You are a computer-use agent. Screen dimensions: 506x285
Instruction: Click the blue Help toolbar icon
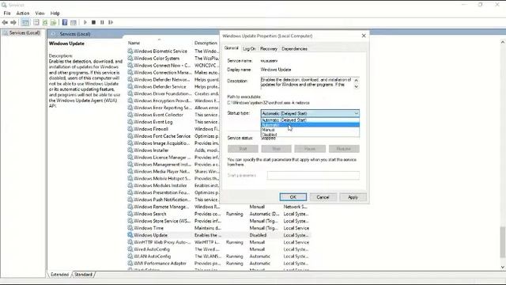(x=65, y=22)
